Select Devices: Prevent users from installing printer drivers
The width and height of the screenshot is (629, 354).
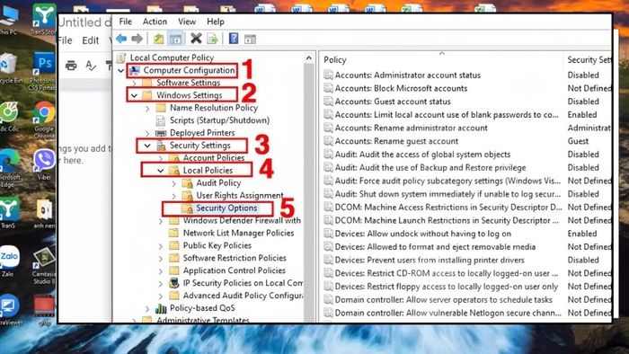[430, 261]
